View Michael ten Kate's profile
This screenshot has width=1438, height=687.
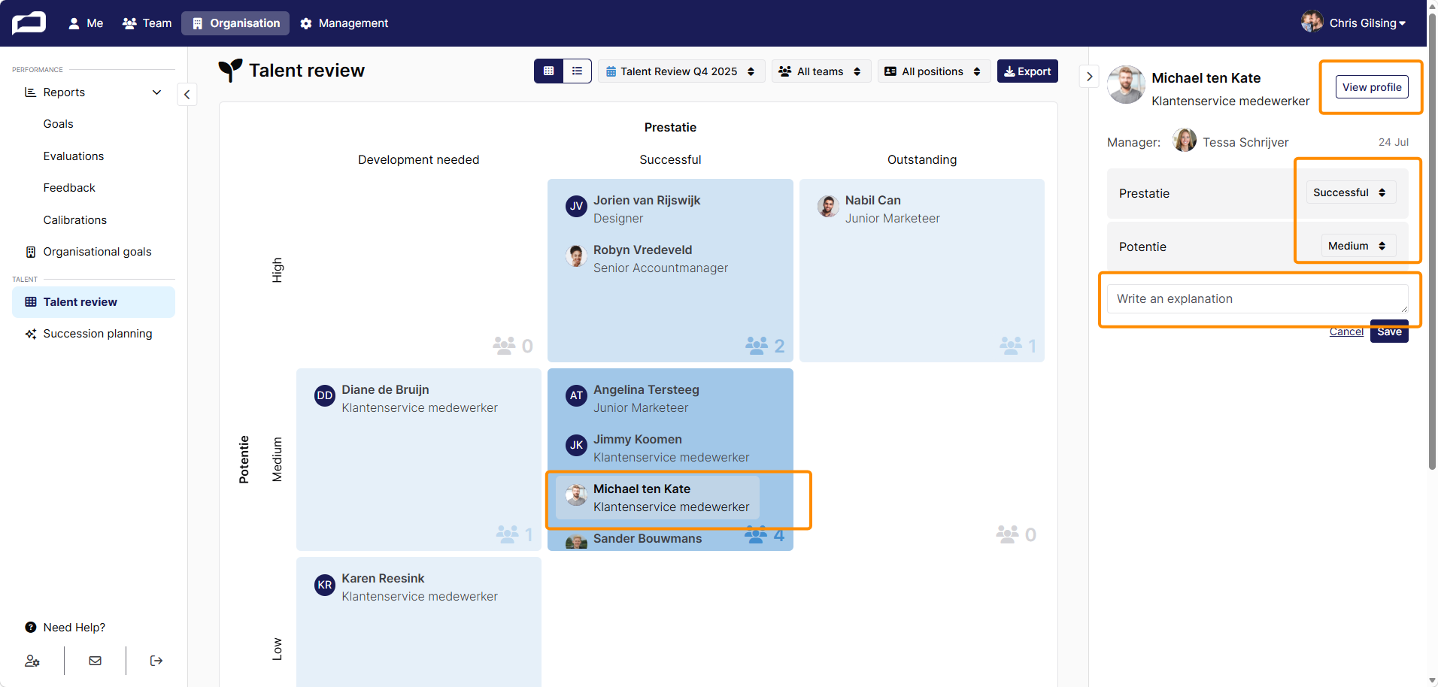[1372, 87]
